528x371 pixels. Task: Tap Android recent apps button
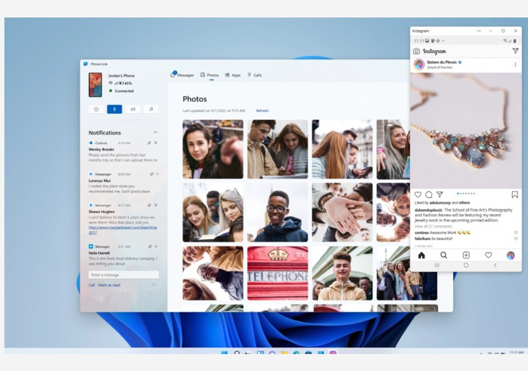coord(437,265)
